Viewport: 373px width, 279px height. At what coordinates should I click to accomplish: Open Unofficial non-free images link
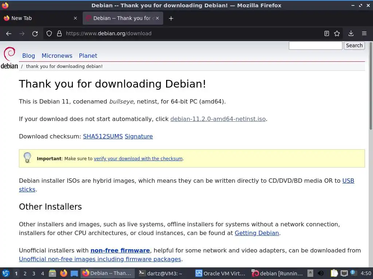100,259
